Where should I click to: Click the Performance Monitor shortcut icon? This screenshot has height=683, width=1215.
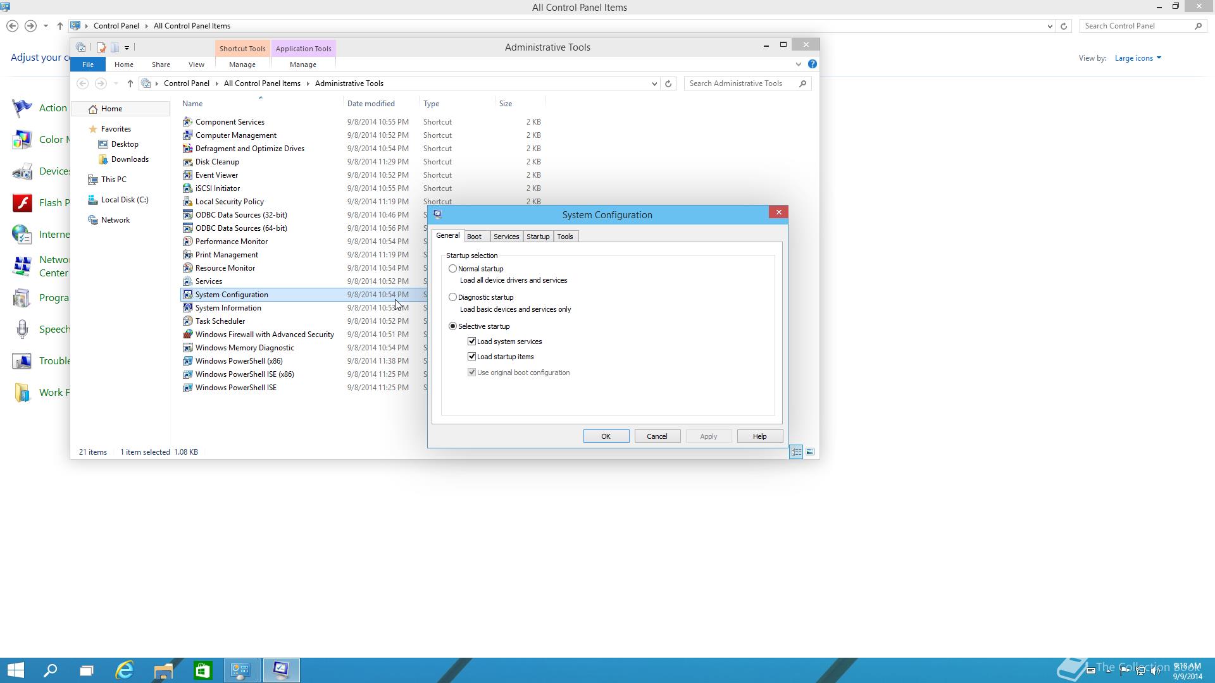(x=187, y=242)
